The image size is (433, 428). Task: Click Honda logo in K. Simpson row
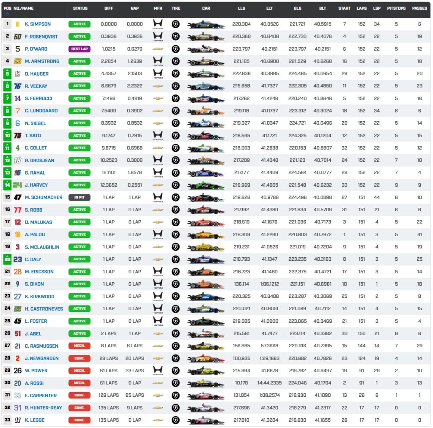(158, 24)
